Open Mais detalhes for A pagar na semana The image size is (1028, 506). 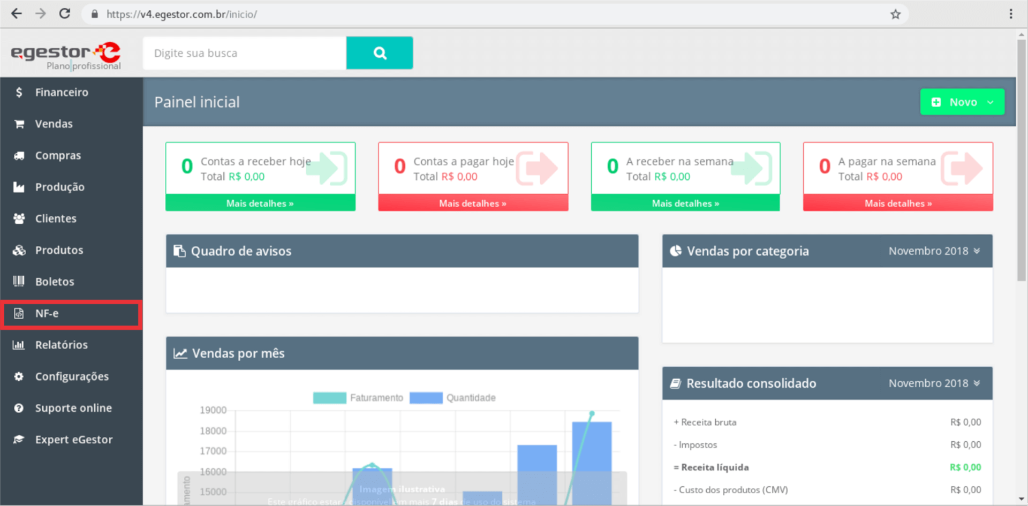[898, 203]
